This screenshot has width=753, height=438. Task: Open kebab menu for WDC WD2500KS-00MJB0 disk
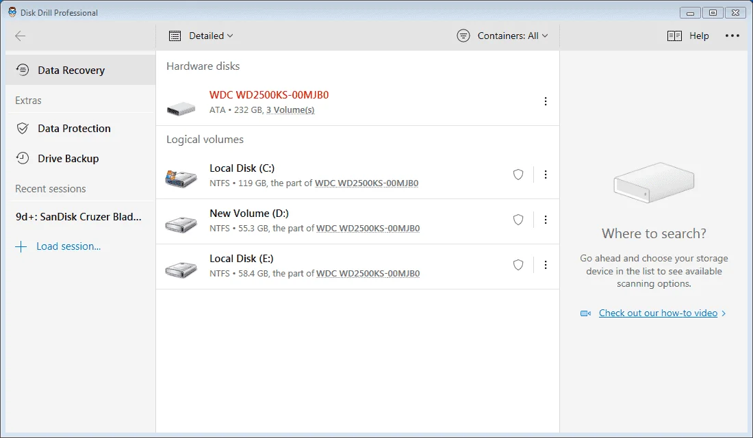pyautogui.click(x=546, y=101)
